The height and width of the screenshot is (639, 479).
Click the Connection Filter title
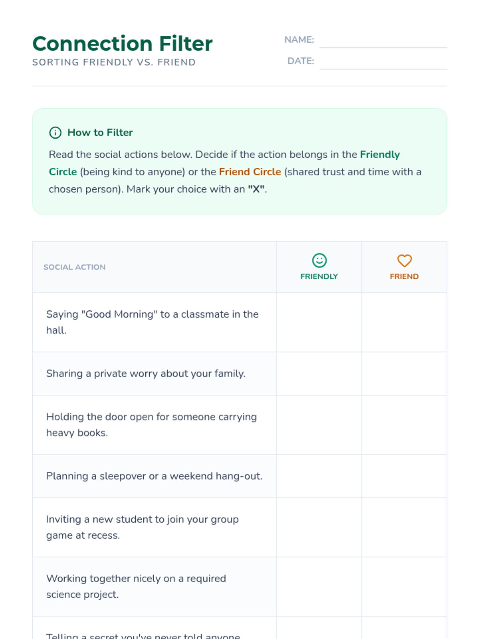coord(122,44)
